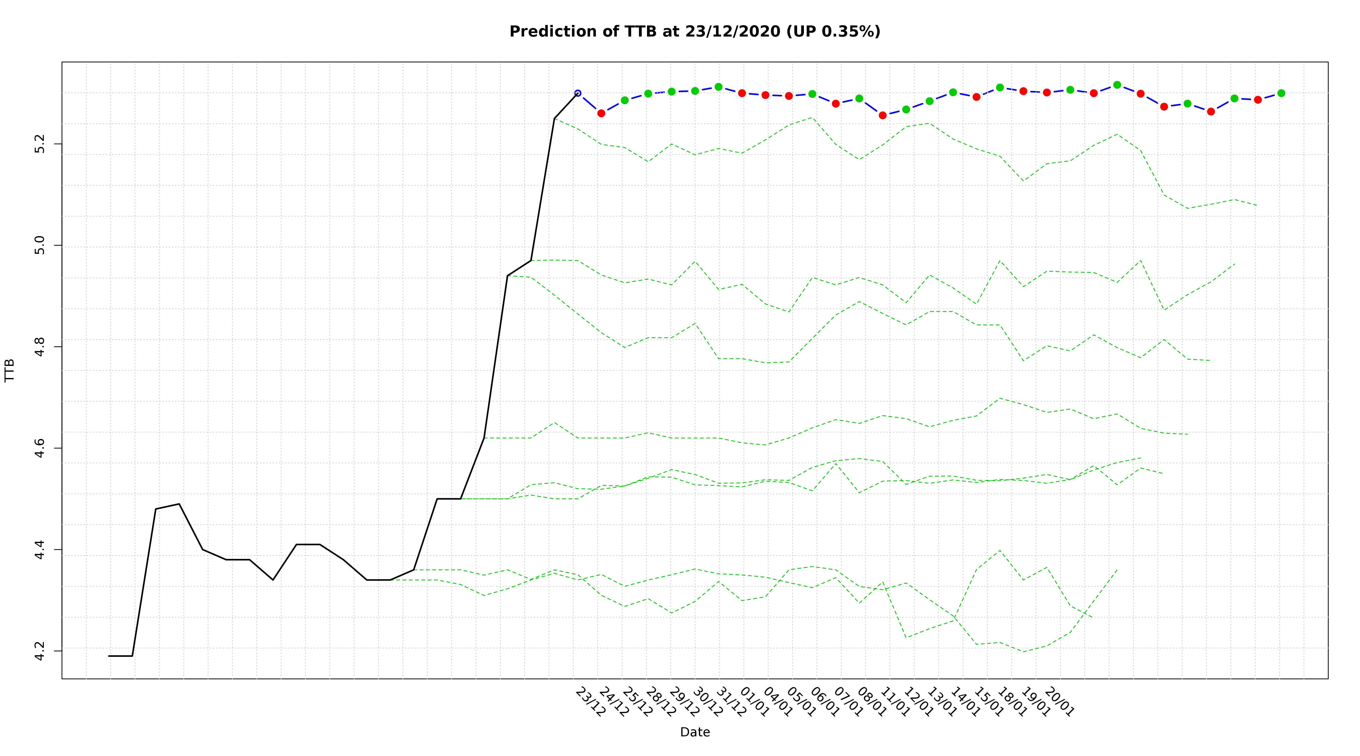Viewport: 1360px width, 756px height.
Task: Click the 'Date' x-axis label
Action: [x=695, y=732]
